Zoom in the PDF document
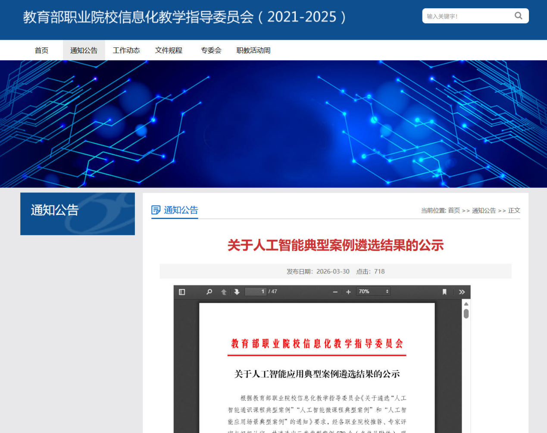 pyautogui.click(x=348, y=292)
